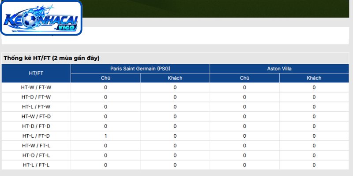Click PSG Khách value in HT-L / FT-W row
Screen dimensions: 353x176
[x=175, y=107]
